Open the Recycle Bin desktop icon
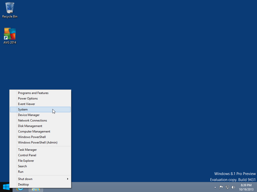Viewport: 257px width, 192px height. [x=10, y=10]
